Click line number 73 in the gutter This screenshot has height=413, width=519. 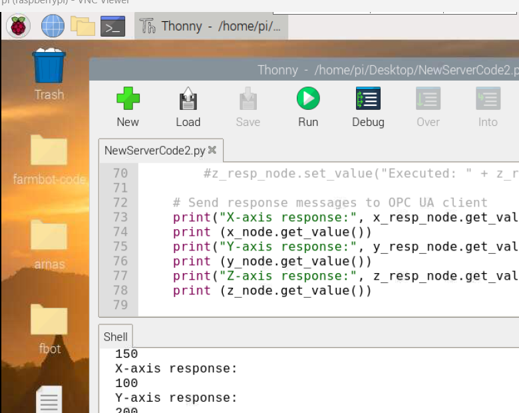pyautogui.click(x=120, y=217)
